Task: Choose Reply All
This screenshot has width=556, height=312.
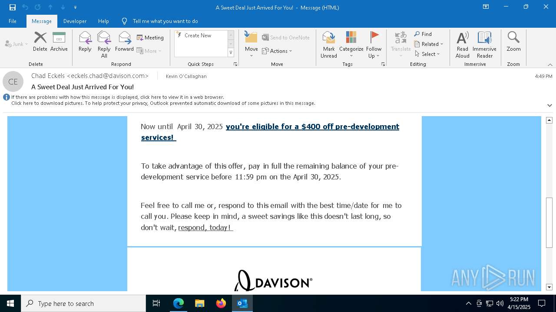Action: point(104,44)
